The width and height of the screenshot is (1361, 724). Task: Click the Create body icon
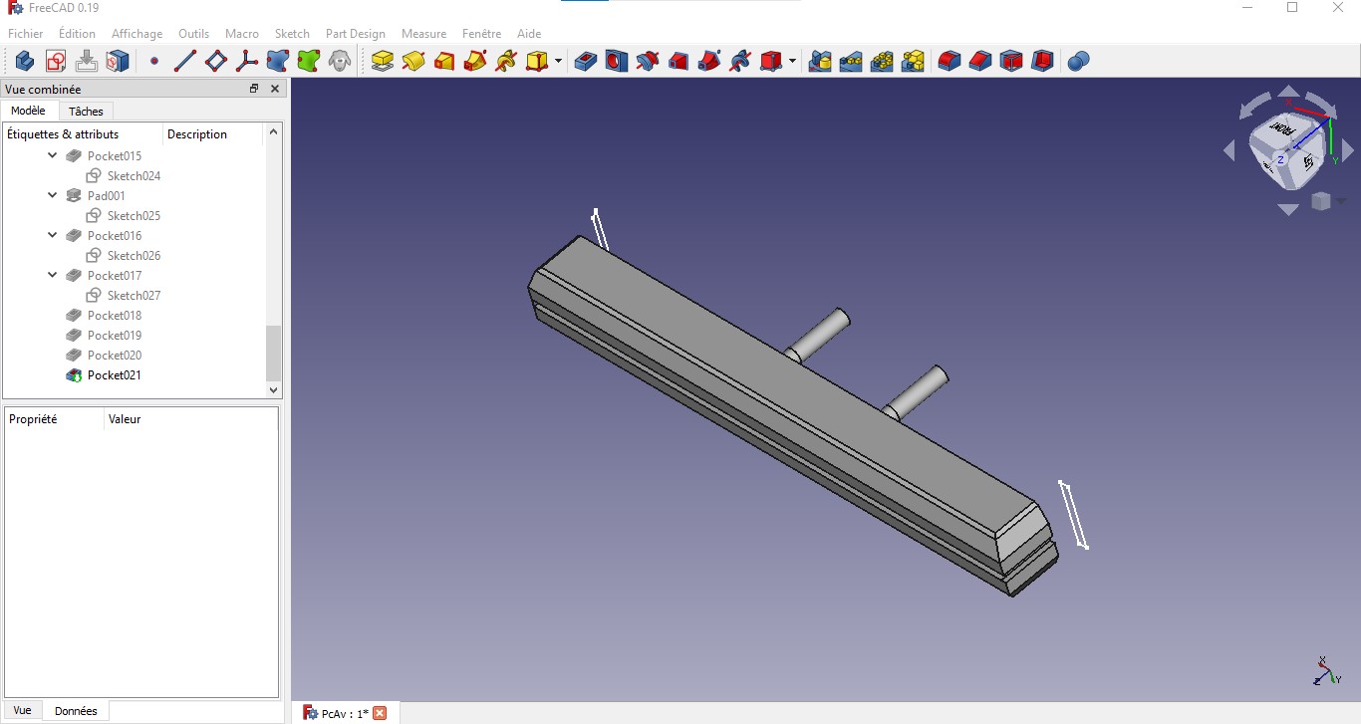pos(24,62)
